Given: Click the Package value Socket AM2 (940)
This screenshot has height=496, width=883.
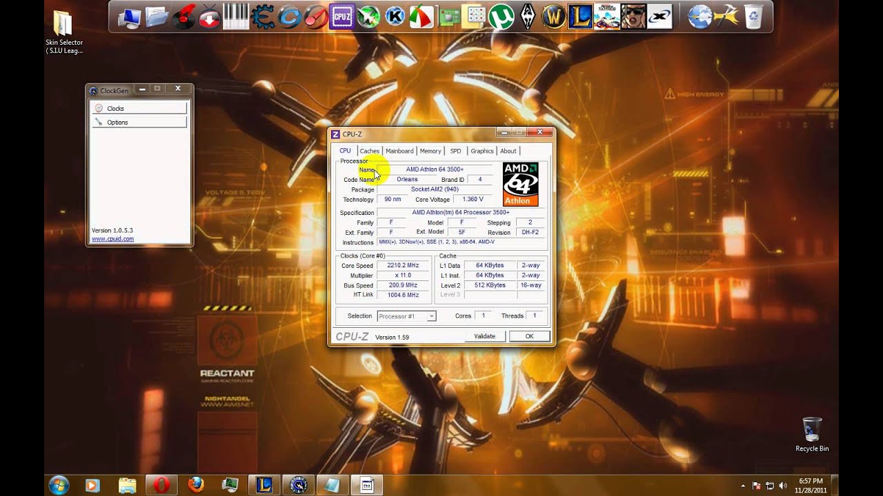Looking at the screenshot, I should point(435,189).
